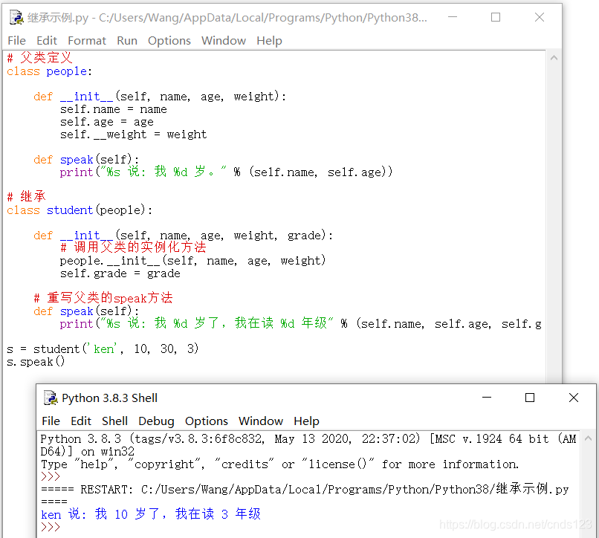Open Edit menu in editor window

point(47,41)
